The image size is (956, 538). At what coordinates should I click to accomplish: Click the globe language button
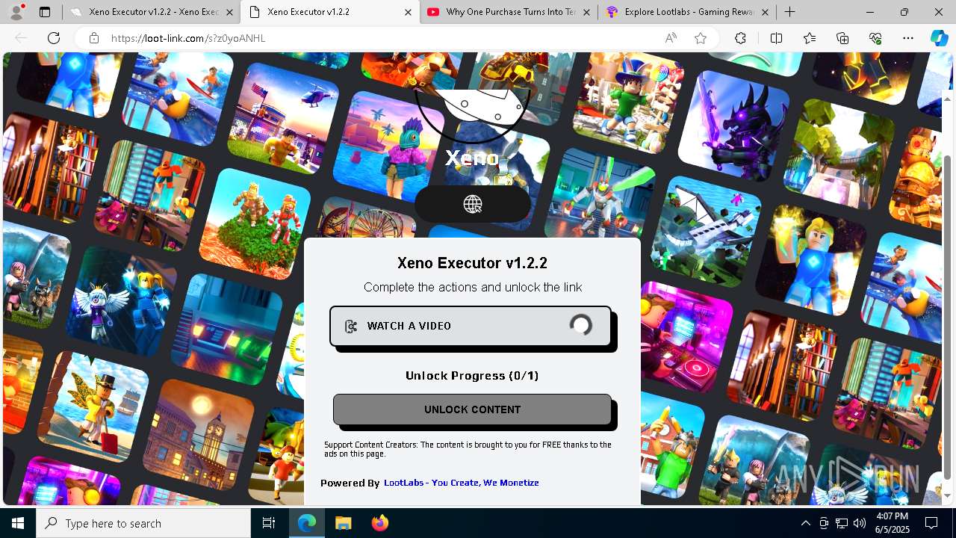pyautogui.click(x=473, y=204)
